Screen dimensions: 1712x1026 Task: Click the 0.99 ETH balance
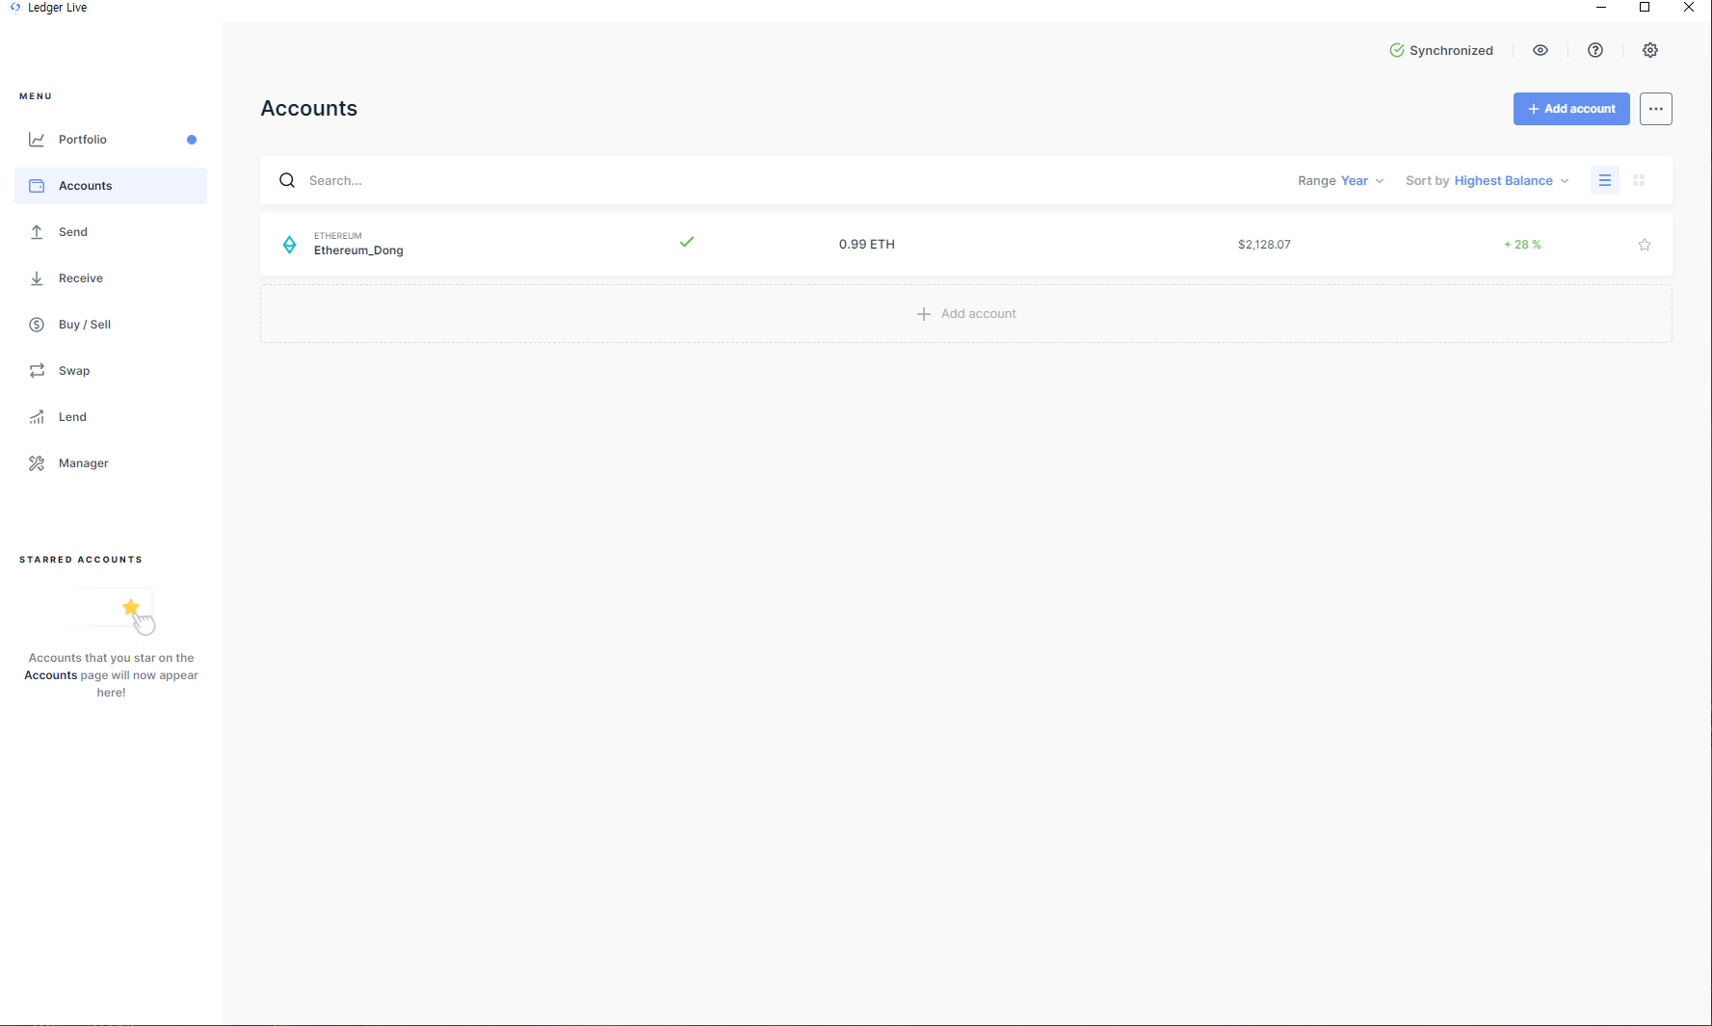coord(867,245)
